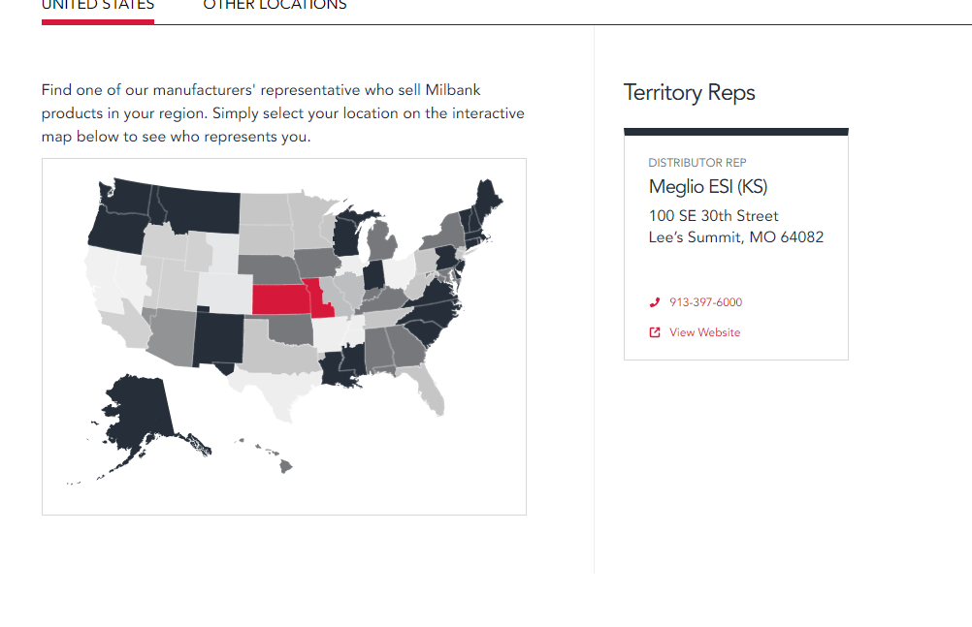Click the Meglio ESI (KS) rep name
This screenshot has height=627, width=972.
tap(708, 186)
